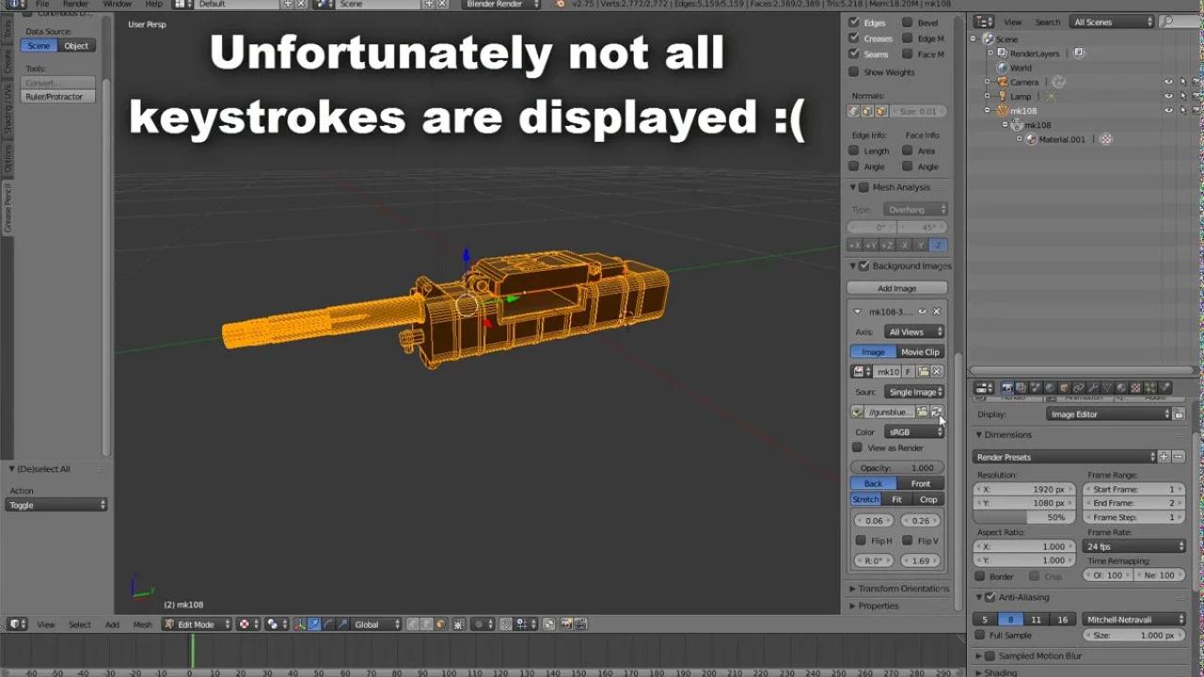The width and height of the screenshot is (1204, 677).
Task: Open image file next to mk10 field
Action: [x=923, y=371]
